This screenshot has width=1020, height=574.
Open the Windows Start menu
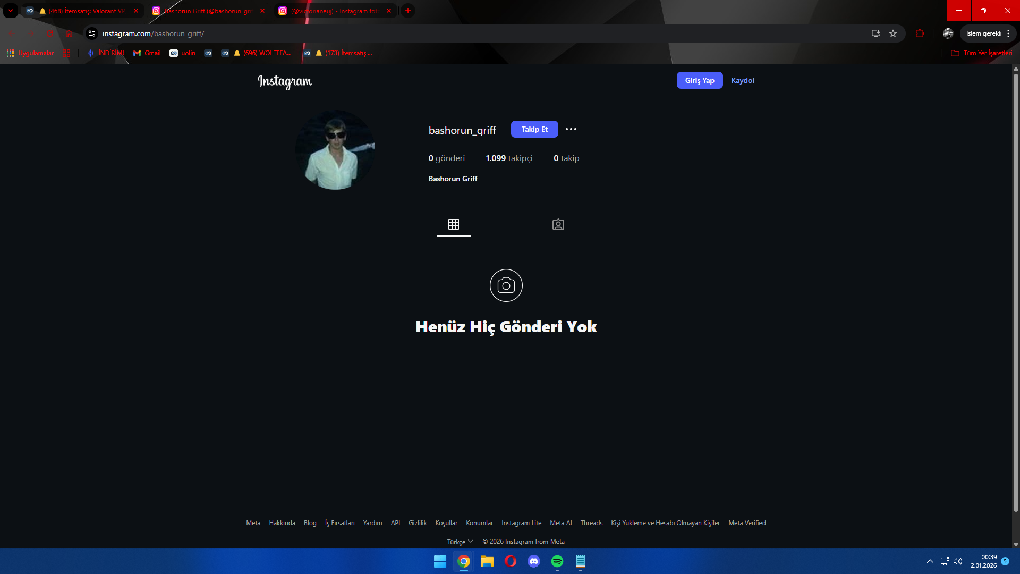point(440,561)
